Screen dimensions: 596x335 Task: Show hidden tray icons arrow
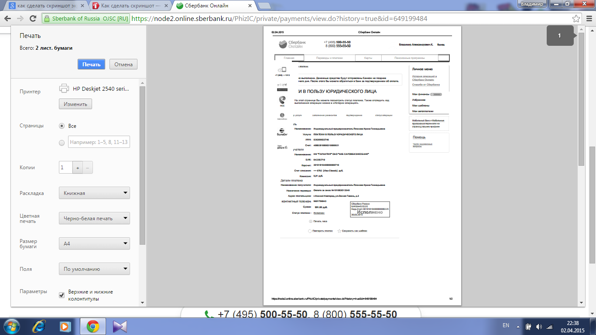517,326
